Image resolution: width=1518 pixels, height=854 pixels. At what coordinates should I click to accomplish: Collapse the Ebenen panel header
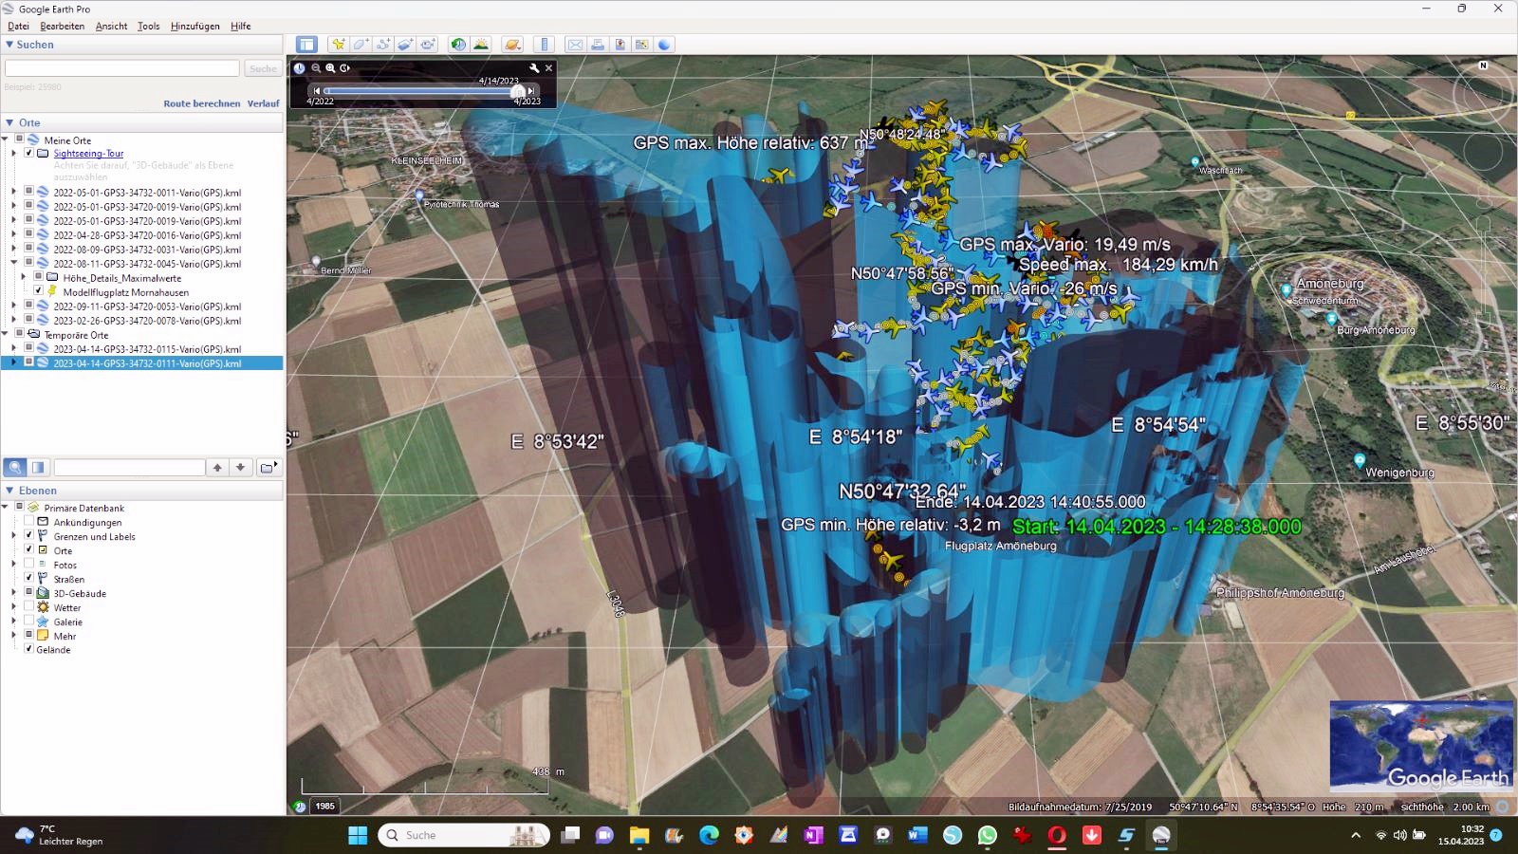9,491
